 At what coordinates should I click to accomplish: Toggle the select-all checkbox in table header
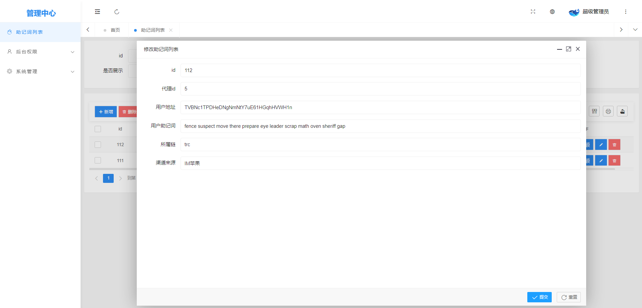click(x=98, y=129)
